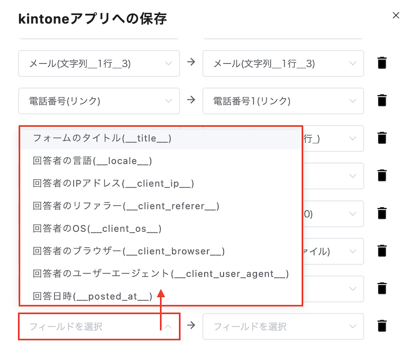Delete the メール(文字列__1行__3) mapping row

pos(382,63)
